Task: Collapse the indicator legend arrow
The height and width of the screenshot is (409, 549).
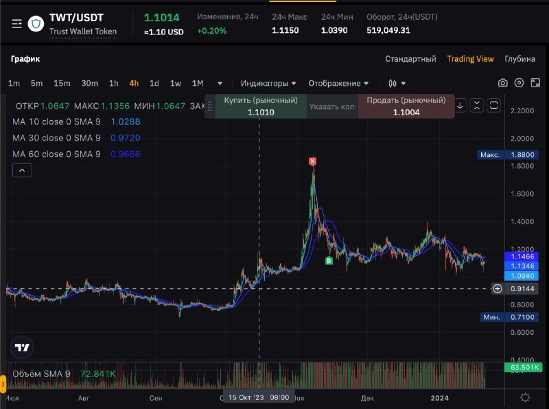Action: 22,170
